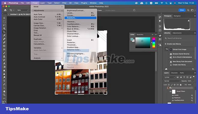Open the workspace switcher dropdown
Viewport: 198px width, 114px height.
pos(192,10)
